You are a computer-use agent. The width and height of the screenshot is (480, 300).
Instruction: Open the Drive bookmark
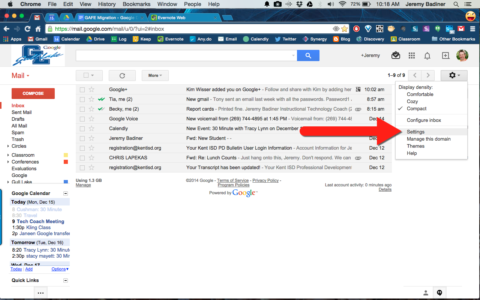coord(95,39)
